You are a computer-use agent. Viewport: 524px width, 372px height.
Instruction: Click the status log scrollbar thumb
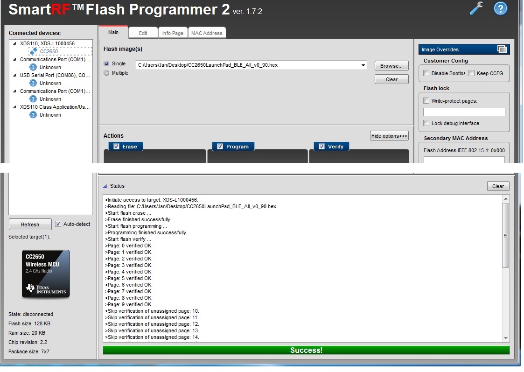tap(506, 235)
